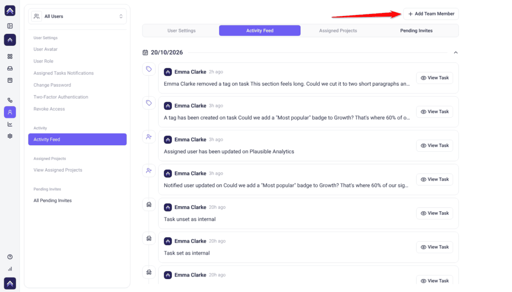Switch to the Assigned Projects tab
512x292 pixels.
338,30
